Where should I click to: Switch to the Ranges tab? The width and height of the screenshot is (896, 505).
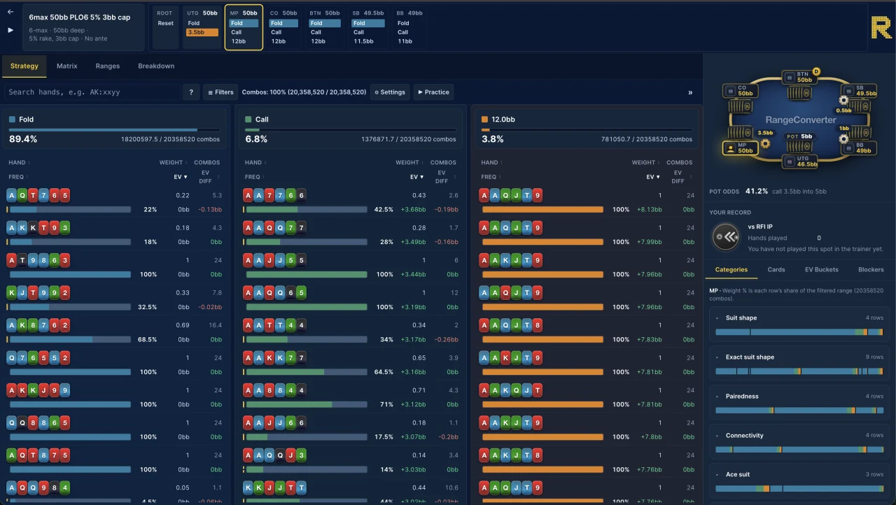coord(108,66)
